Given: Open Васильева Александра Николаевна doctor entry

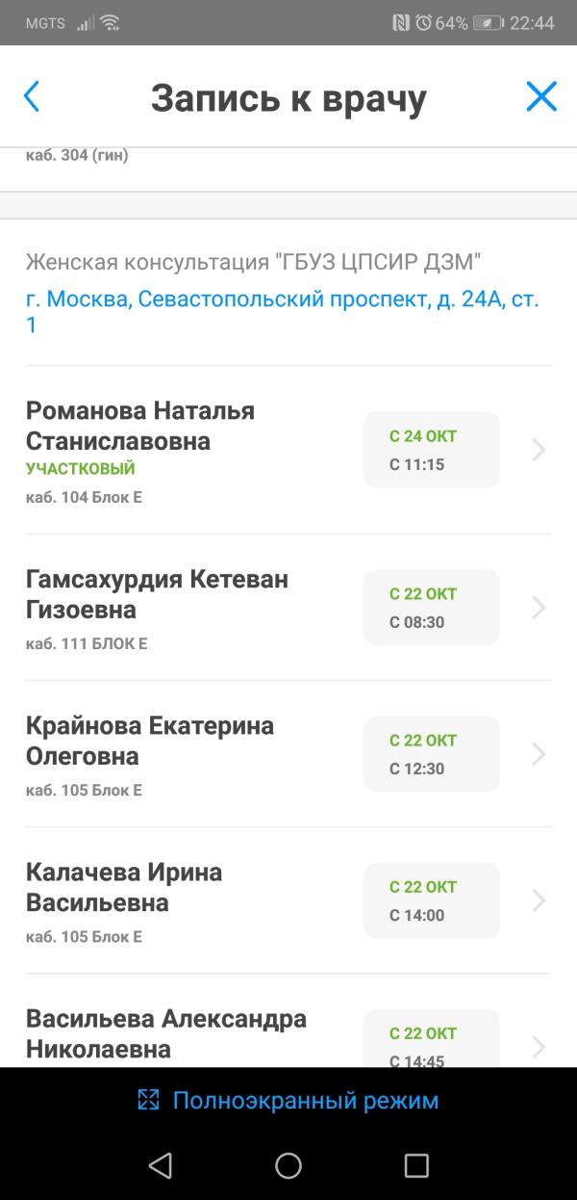Looking at the screenshot, I should click(x=166, y=1033).
